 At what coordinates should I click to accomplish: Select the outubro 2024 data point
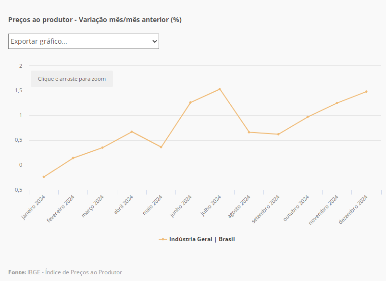(308, 117)
